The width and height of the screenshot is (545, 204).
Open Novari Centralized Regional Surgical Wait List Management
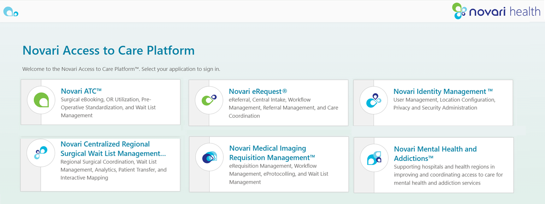pyautogui.click(x=113, y=149)
